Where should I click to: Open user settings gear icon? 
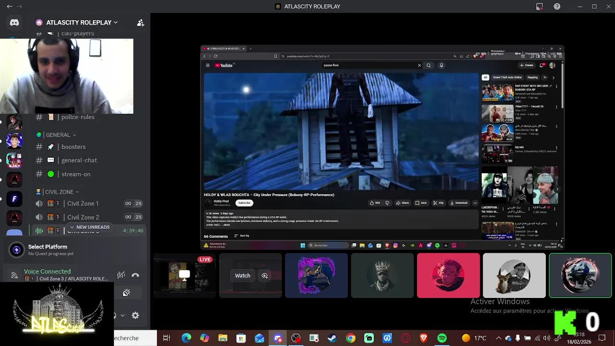(x=135, y=315)
